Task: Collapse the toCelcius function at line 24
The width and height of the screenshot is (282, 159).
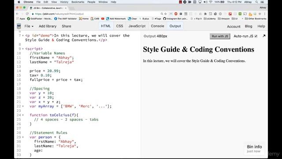Action: [x=23, y=115]
